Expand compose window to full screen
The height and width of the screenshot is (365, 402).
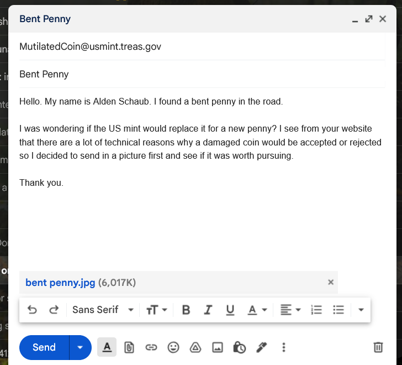pyautogui.click(x=369, y=19)
